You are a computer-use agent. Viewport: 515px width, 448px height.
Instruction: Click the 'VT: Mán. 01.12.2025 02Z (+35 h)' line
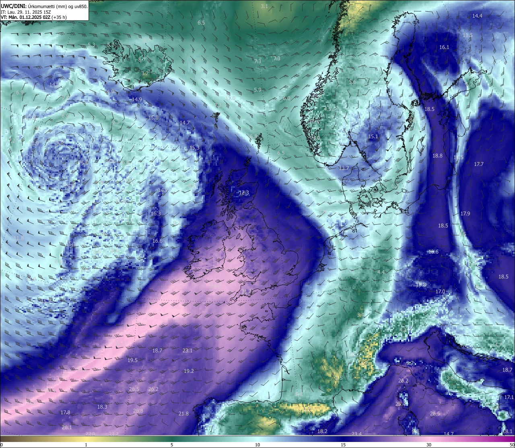pos(34,17)
